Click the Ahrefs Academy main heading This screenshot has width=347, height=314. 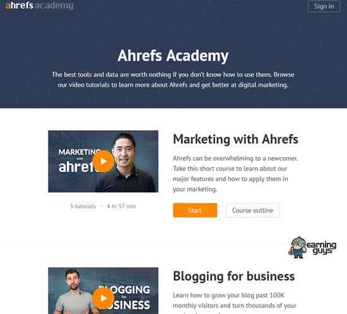173,55
